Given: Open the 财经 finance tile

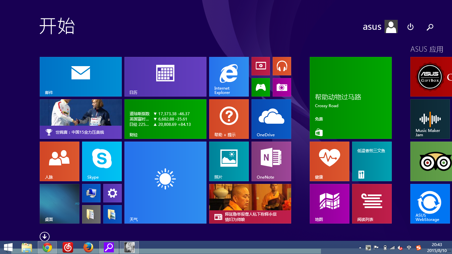Looking at the screenshot, I should [165, 119].
